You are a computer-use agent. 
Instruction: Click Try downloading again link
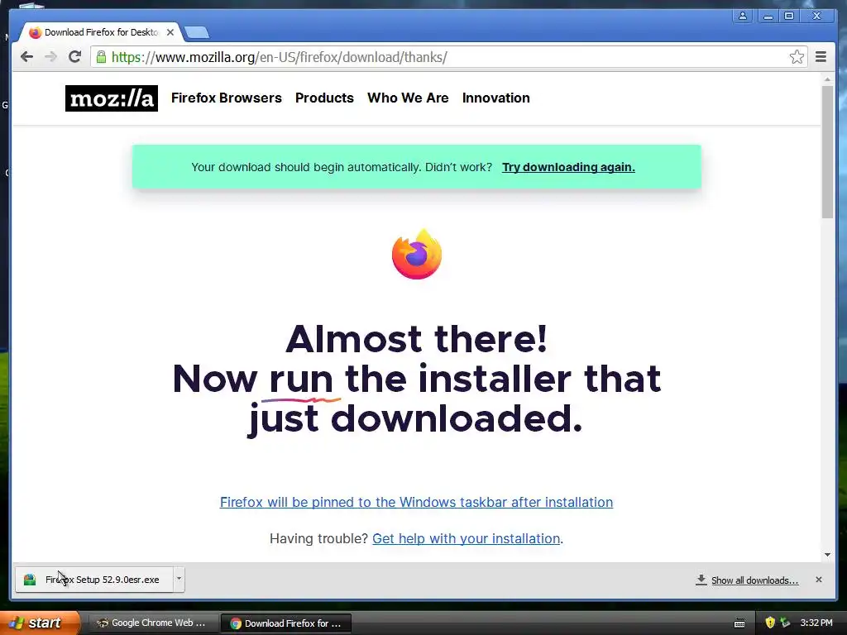point(568,167)
